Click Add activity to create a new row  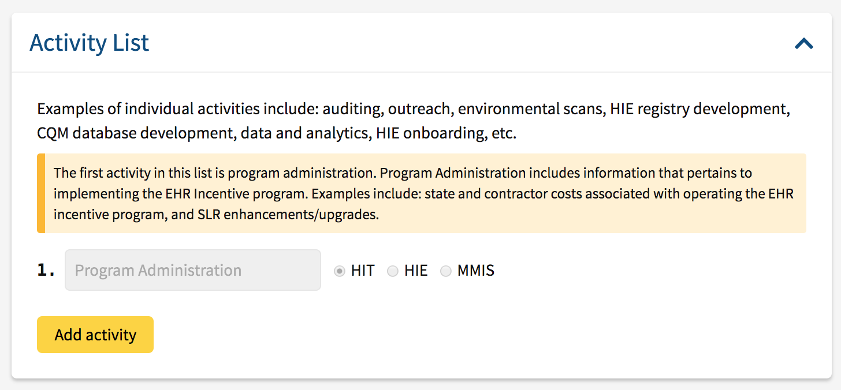click(x=95, y=334)
